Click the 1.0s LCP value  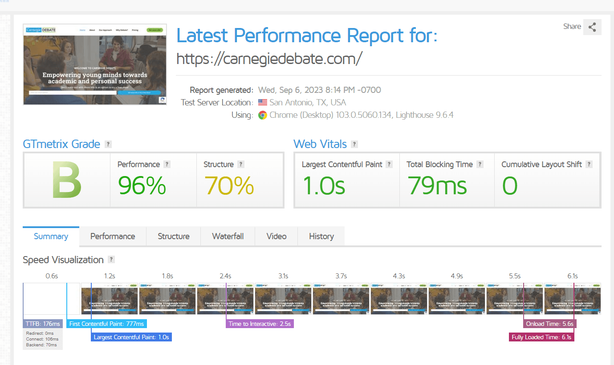[324, 185]
